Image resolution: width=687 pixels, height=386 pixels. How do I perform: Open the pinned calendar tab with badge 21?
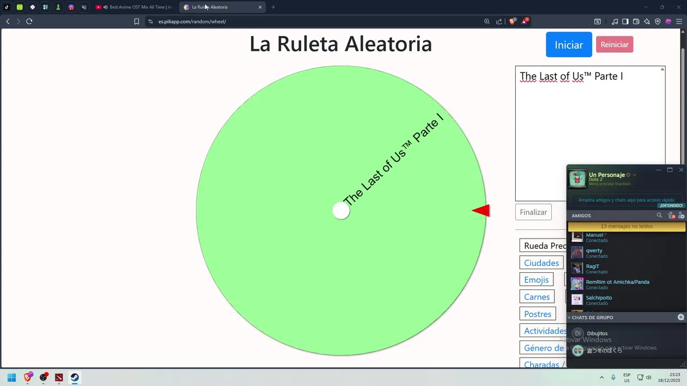coord(71,7)
